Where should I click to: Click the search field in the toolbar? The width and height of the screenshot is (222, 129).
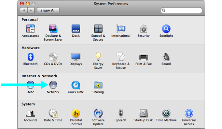[x=181, y=11]
